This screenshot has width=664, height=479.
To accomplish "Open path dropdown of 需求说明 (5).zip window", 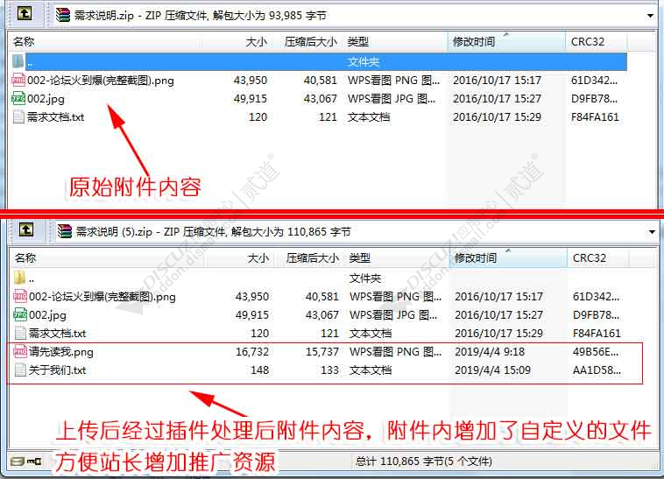I will [x=652, y=232].
